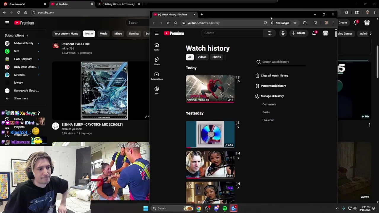379x213 pixels.
Task: Select Gaming chip in background window
Action: click(134, 33)
